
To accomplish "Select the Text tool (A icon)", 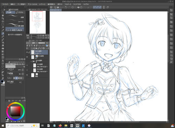I will pyautogui.click(x=3, y=61).
